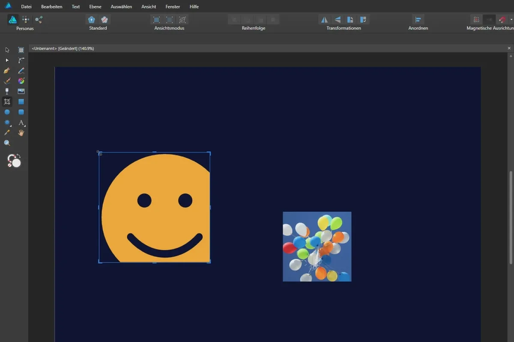Open the Hilfe menu
Viewport: 514px width, 342px height.
click(194, 7)
